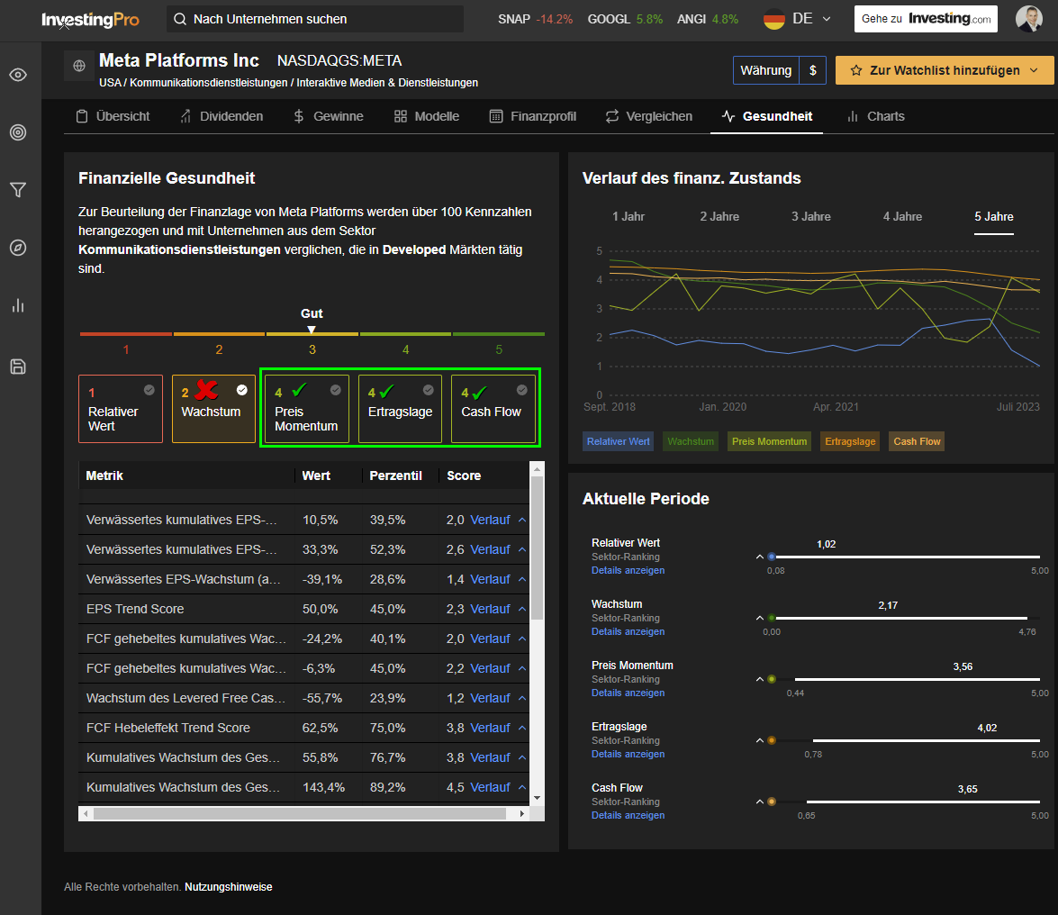This screenshot has height=915, width=1058.
Task: Open Verlauf link for value 143,4% row
Action: (490, 787)
